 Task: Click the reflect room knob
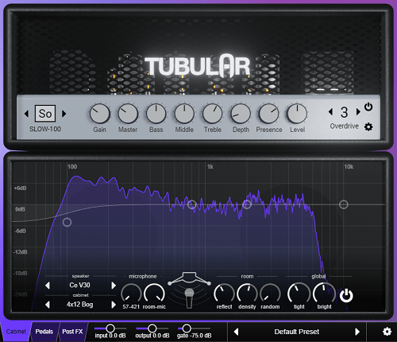click(x=224, y=293)
